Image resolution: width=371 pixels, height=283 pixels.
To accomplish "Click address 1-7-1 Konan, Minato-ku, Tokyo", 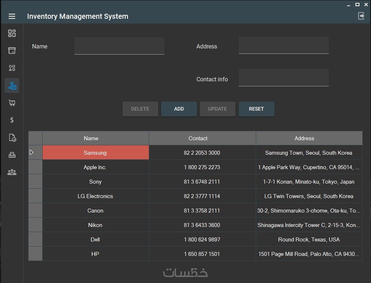I will pos(309,181).
